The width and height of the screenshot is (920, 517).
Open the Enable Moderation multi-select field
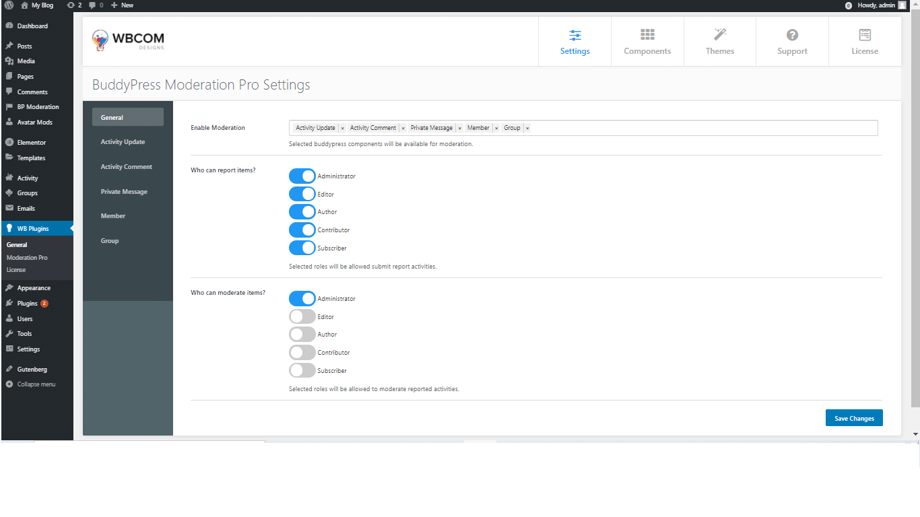(x=583, y=128)
